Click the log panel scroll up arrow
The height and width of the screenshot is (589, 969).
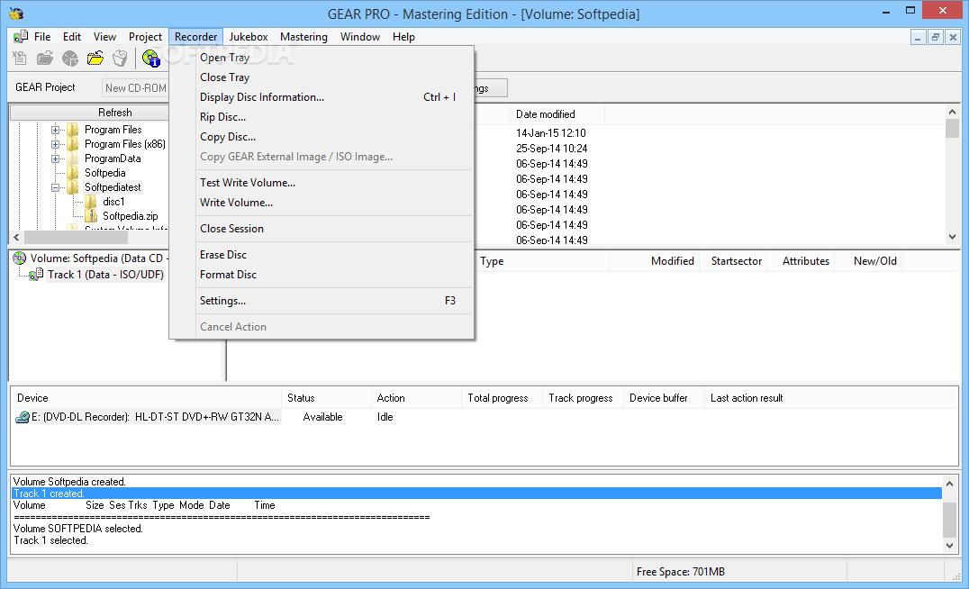tap(950, 484)
